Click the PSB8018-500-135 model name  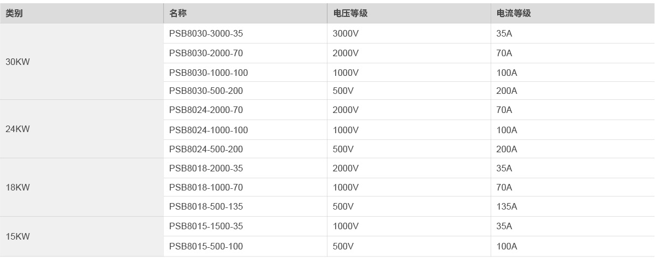pyautogui.click(x=206, y=207)
